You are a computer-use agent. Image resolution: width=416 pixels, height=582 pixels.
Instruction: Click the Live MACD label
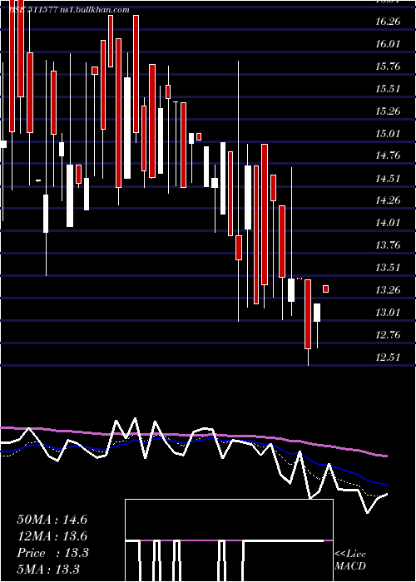click(x=350, y=560)
